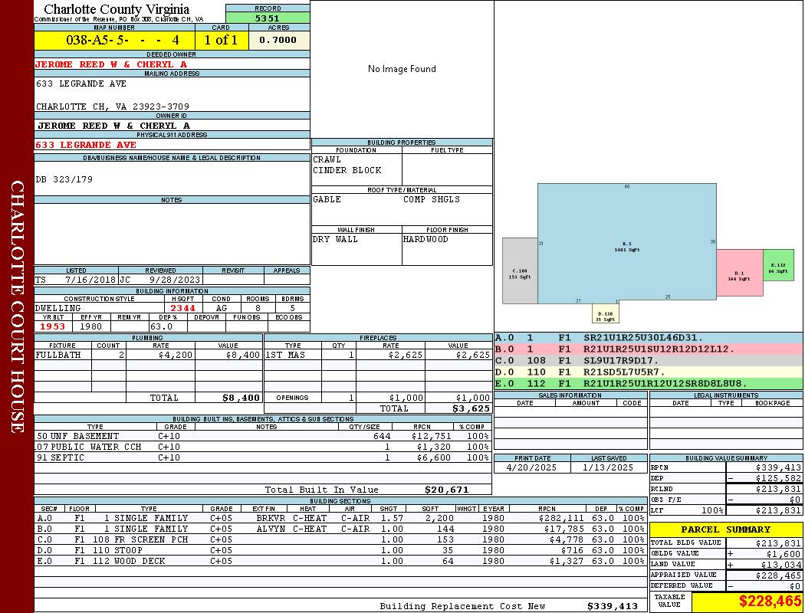Click the 'No Image Found' photo placeholder
805x613 pixels.
402,69
